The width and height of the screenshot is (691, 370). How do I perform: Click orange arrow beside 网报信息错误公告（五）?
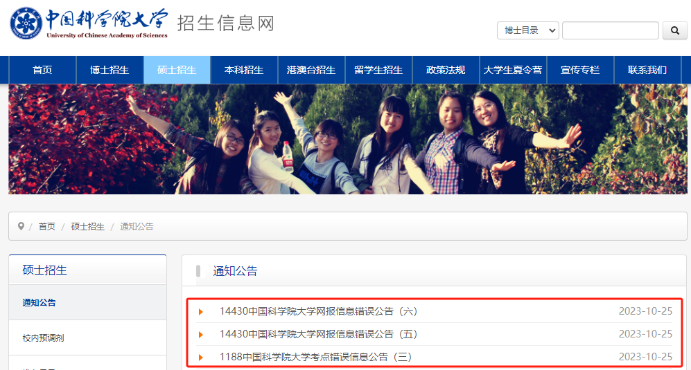click(x=200, y=335)
